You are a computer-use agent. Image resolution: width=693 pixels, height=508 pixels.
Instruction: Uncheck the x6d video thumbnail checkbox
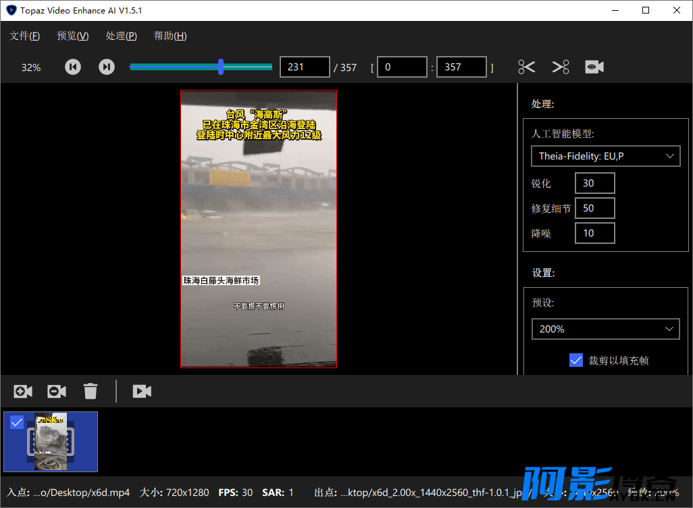(17, 423)
